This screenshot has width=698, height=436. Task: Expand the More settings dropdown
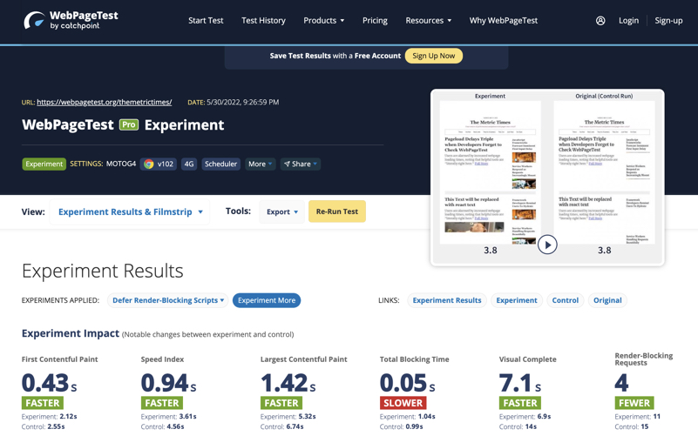tap(260, 164)
